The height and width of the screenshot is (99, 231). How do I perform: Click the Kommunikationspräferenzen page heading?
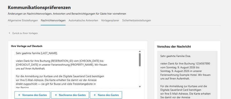coord(39,7)
